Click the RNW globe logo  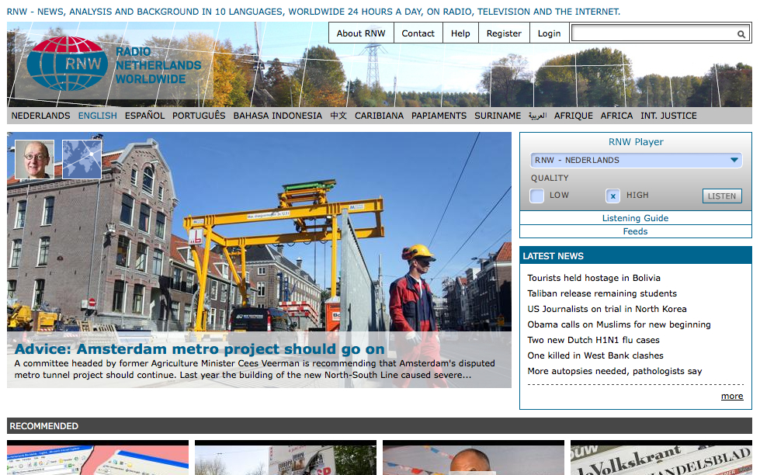(x=66, y=64)
